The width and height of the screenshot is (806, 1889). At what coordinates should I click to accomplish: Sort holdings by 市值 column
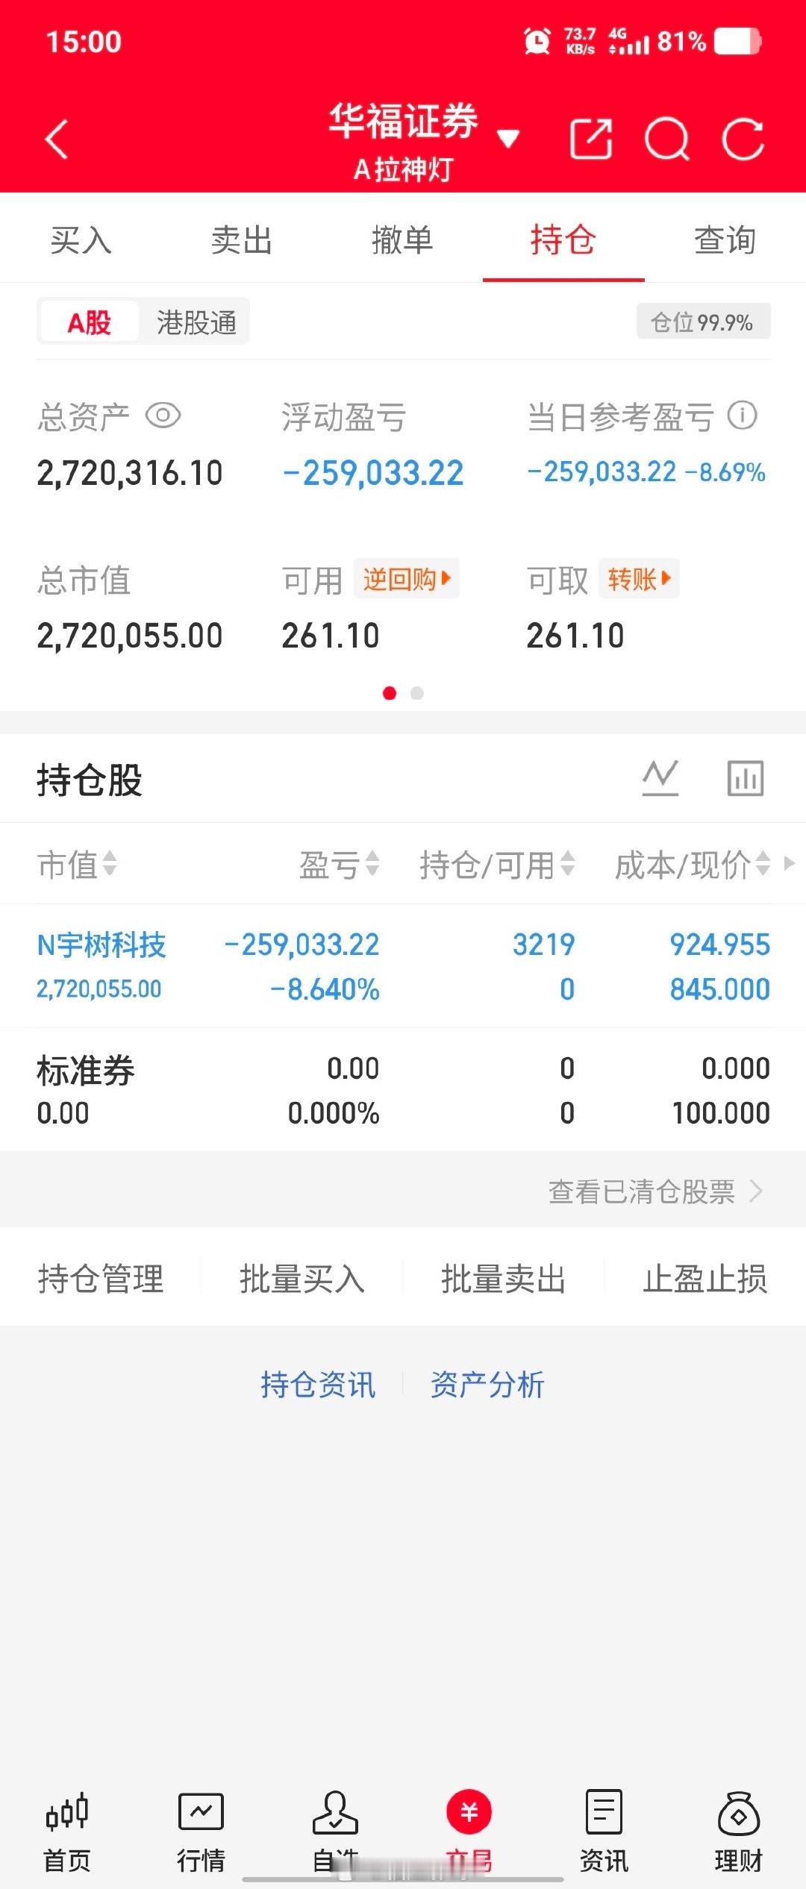point(77,865)
